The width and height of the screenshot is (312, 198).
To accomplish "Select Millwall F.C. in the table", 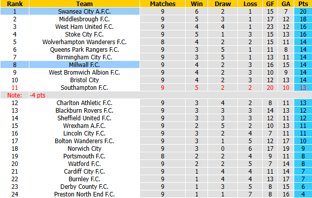I will [84, 65].
